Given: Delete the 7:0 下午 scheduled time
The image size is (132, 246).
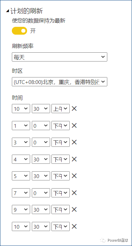Looking at the screenshot, I should pos(74,193).
